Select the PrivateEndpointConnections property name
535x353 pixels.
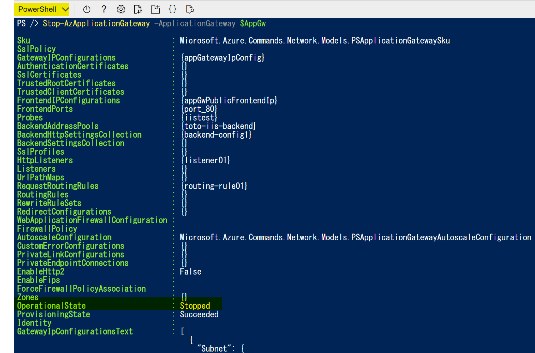[73, 263]
